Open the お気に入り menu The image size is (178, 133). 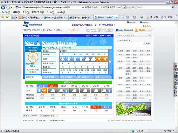[x=38, y=12]
